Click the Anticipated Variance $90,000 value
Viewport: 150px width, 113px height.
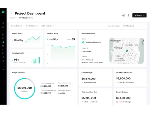tap(62, 93)
